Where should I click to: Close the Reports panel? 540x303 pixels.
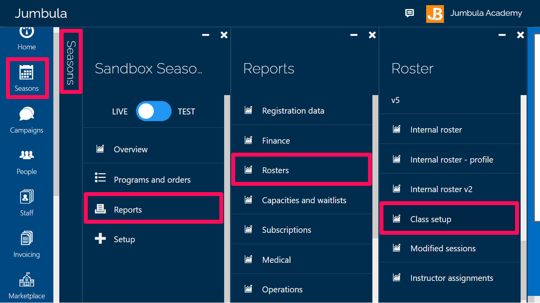pyautogui.click(x=372, y=35)
